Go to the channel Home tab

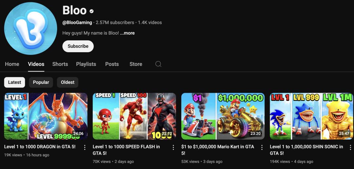12,64
